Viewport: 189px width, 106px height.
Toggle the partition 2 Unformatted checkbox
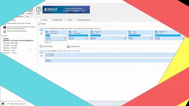click(x=87, y=38)
